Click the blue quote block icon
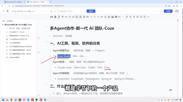 click(87, 17)
